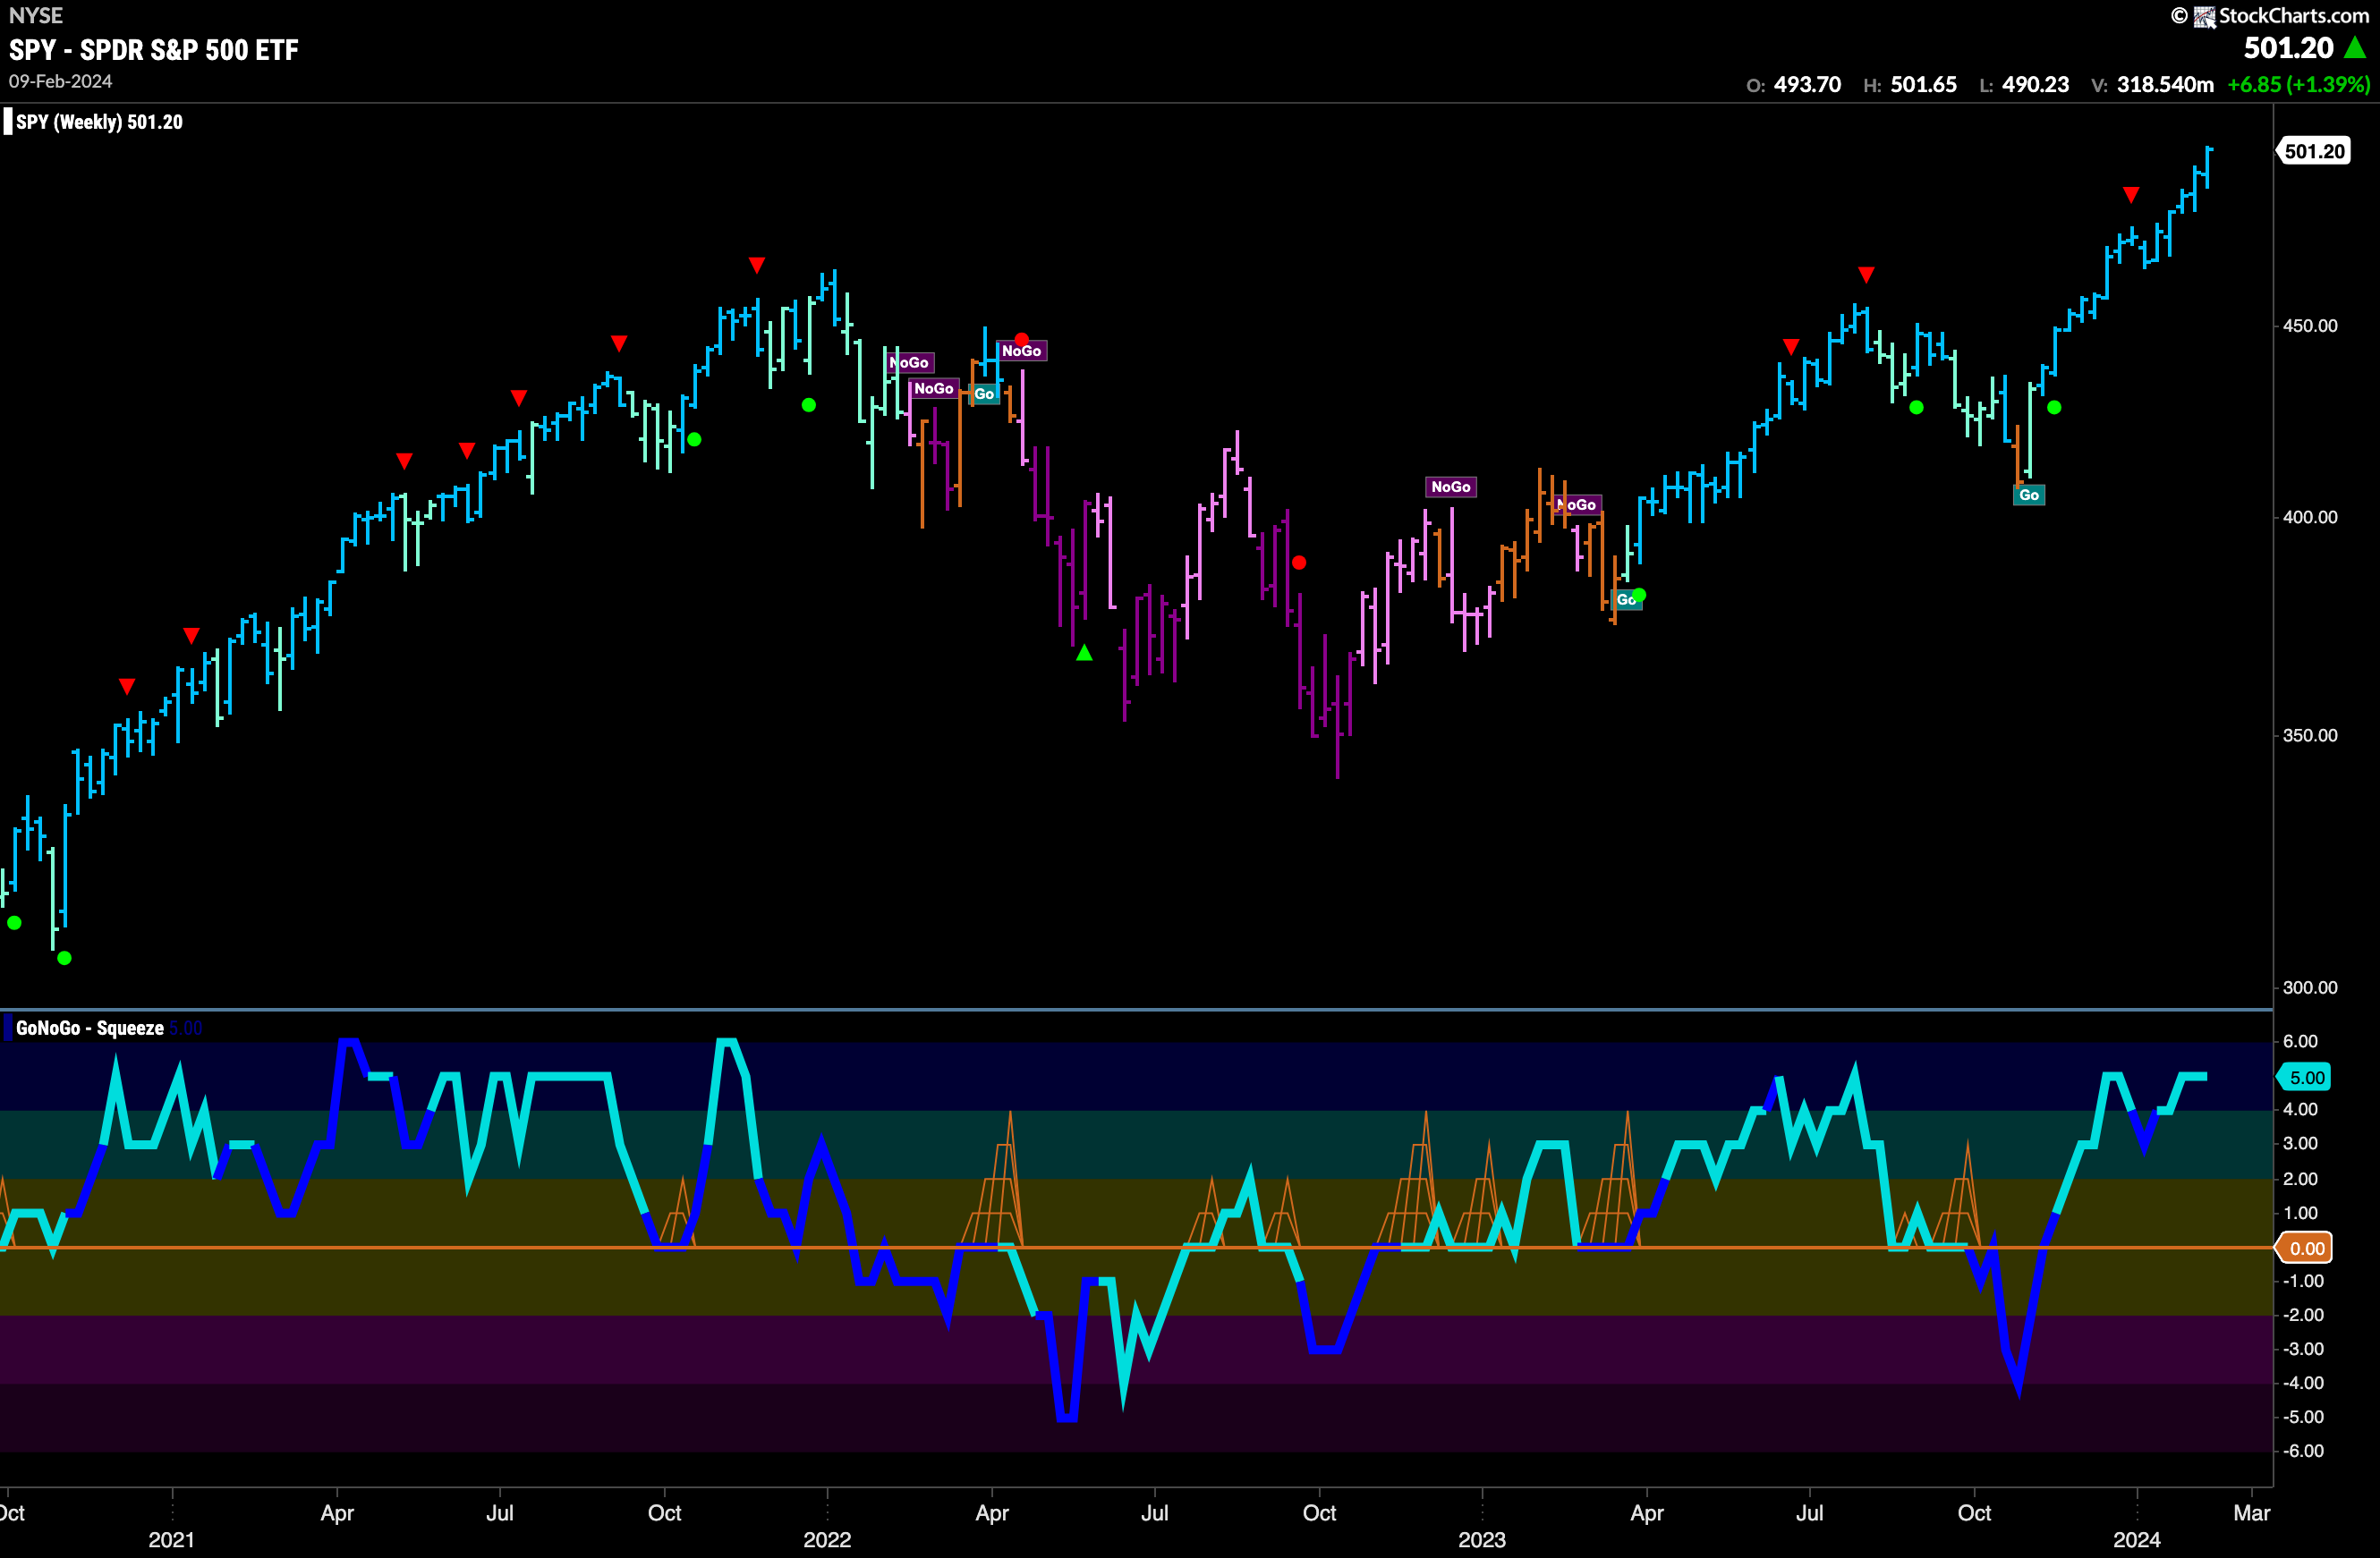Click the Go signal label at November 2023

coord(2029,495)
